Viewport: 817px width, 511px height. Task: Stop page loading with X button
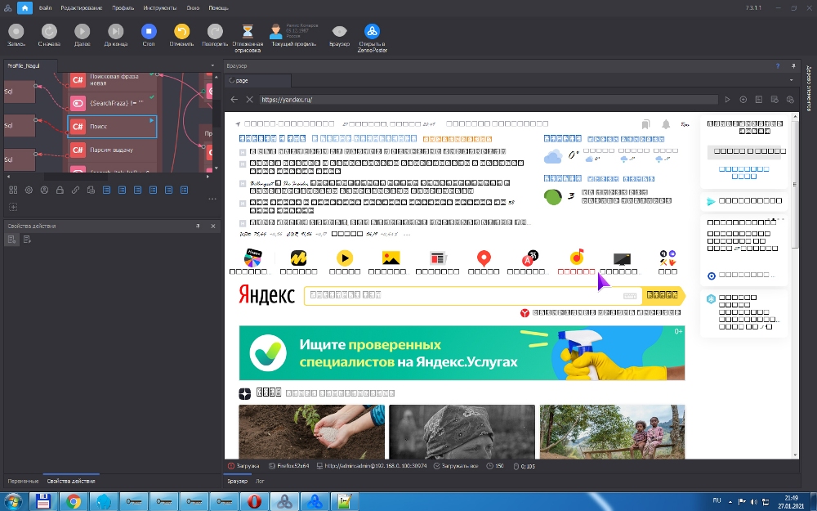click(x=249, y=100)
